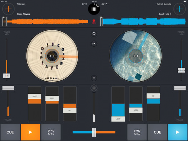The height and width of the screenshot is (141, 188).
Task: Tap the left deck CUE button
Action: [10, 132]
